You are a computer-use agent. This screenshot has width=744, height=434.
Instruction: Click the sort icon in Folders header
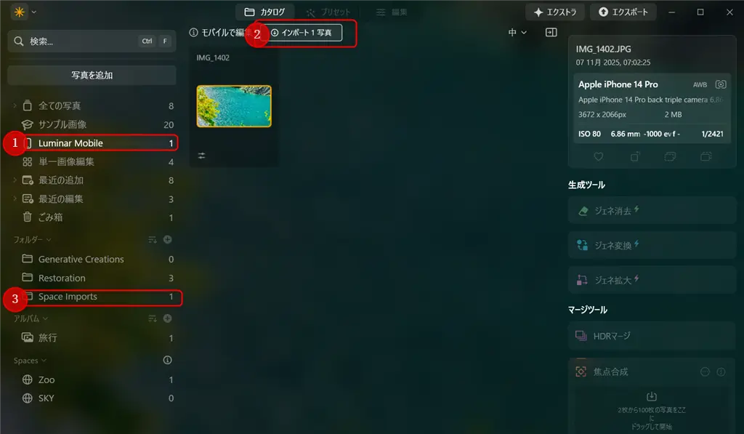pos(153,240)
